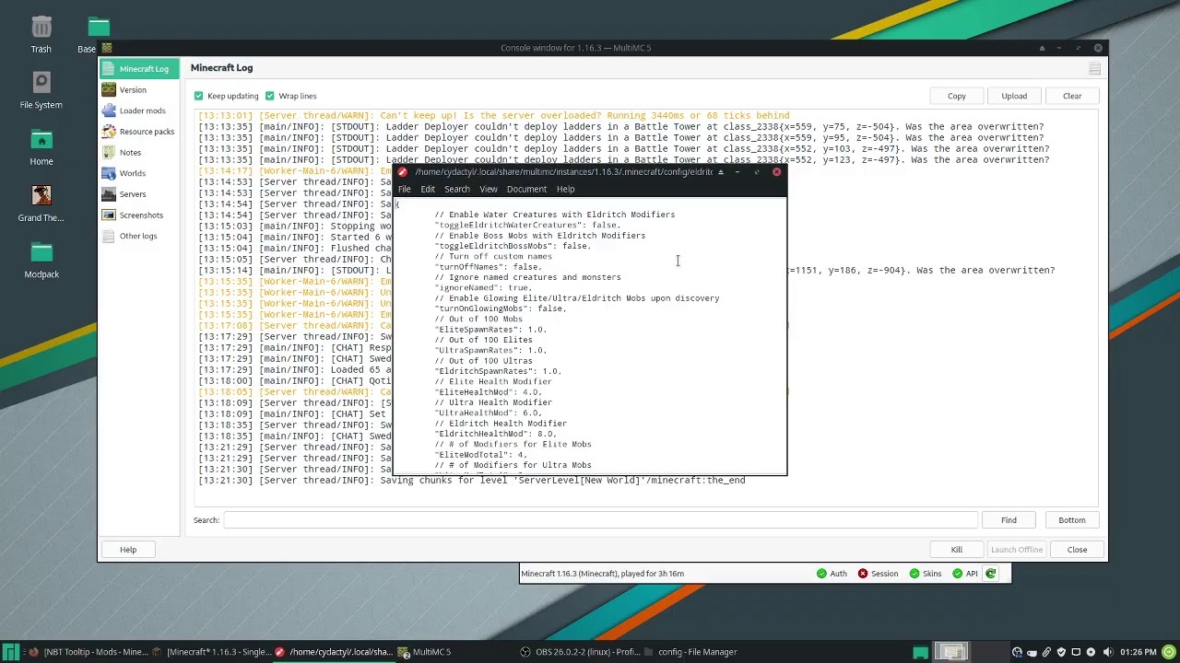The width and height of the screenshot is (1180, 663).
Task: Click the Copy log button
Action: coord(957,96)
